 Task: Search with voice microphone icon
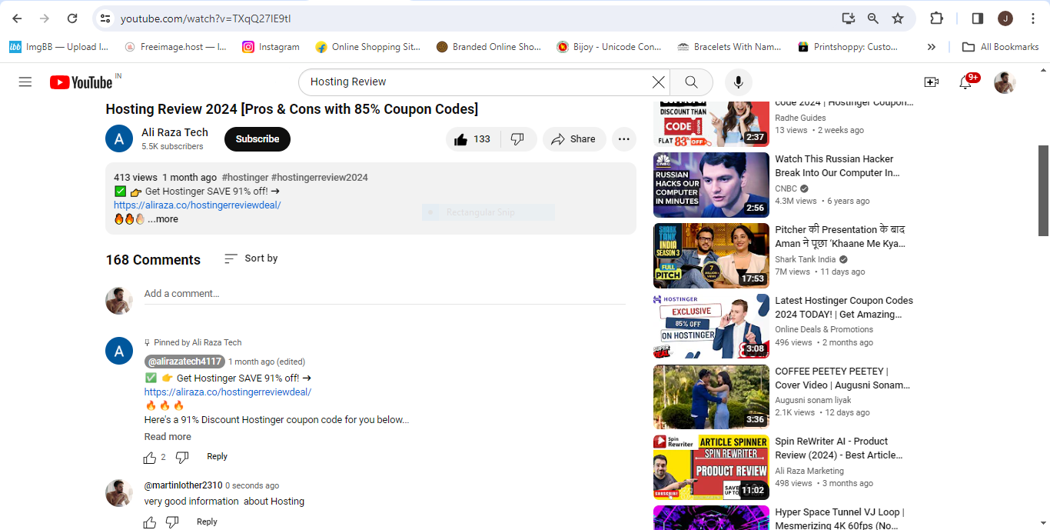[739, 82]
